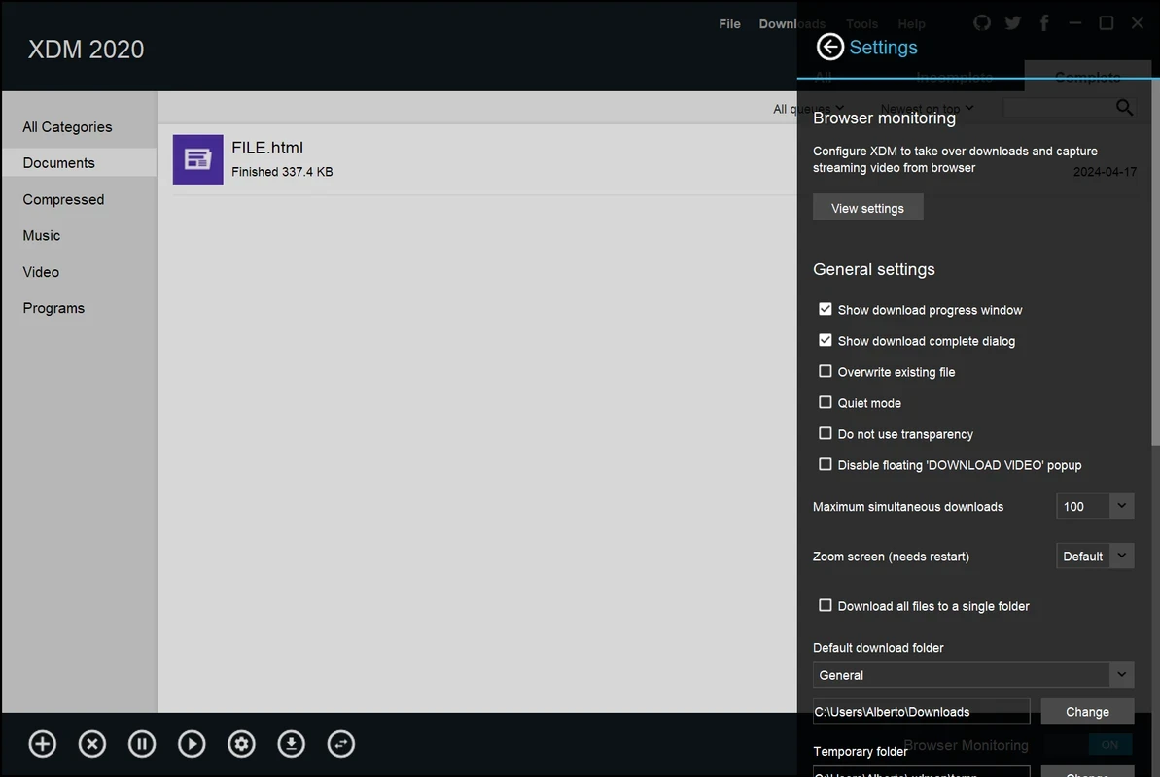The height and width of the screenshot is (777, 1160).
Task: Toggle Show download progress window checkbox
Action: [825, 309]
